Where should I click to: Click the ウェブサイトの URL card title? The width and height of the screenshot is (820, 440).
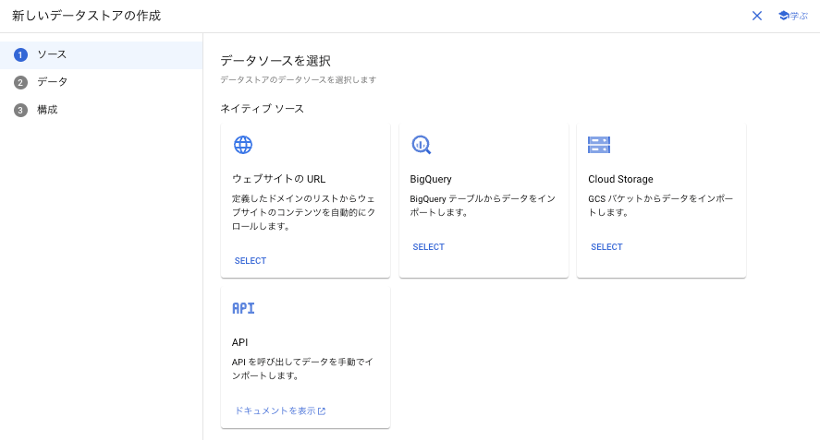coord(279,179)
